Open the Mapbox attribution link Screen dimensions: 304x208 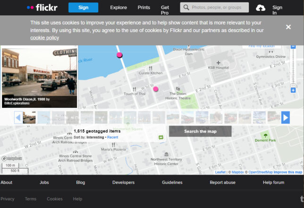[238, 172]
